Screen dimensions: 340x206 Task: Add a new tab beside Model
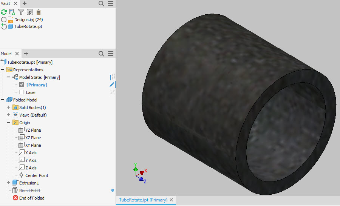[x=26, y=54]
